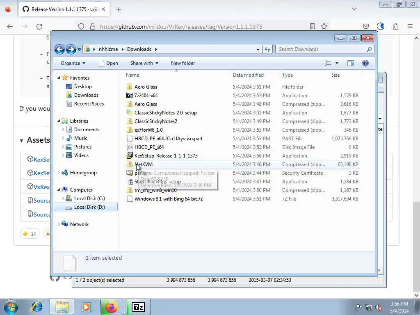Screen dimensions: 420x315
Task: Click the Explorer Back arrow button
Action: coord(59,49)
